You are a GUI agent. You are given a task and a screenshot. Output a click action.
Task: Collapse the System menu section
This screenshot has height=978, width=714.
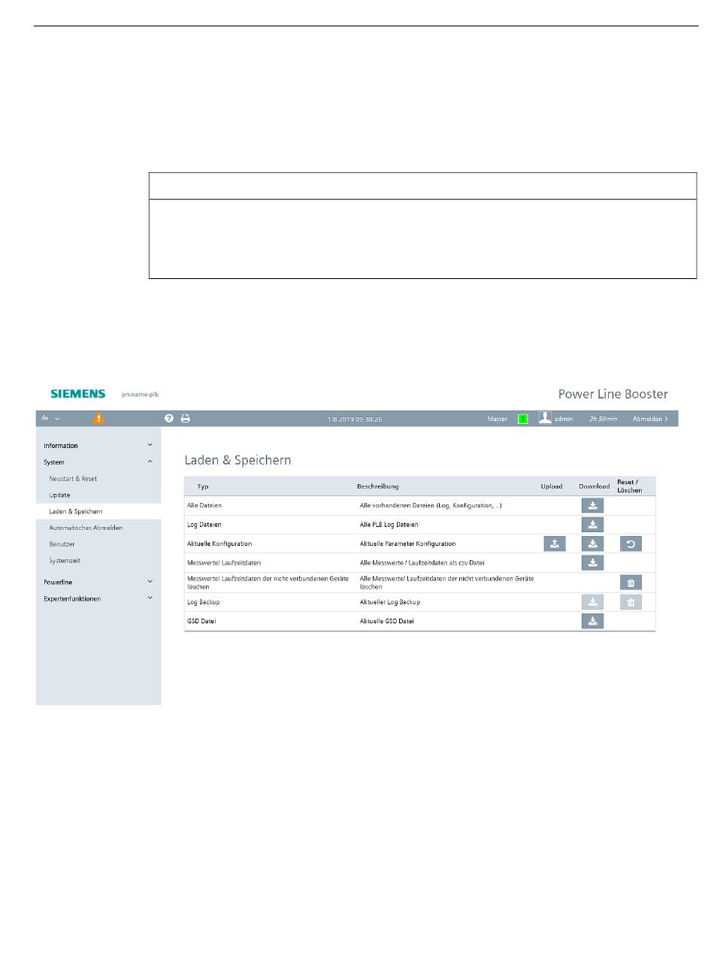(98, 462)
